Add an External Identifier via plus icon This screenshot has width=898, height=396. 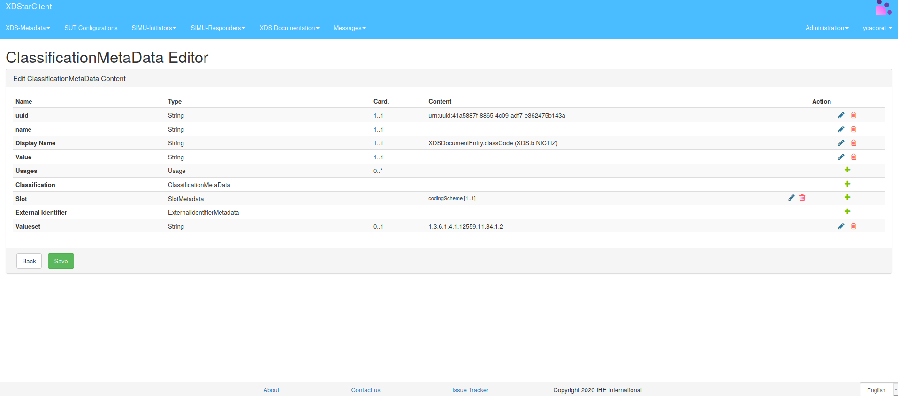click(847, 212)
